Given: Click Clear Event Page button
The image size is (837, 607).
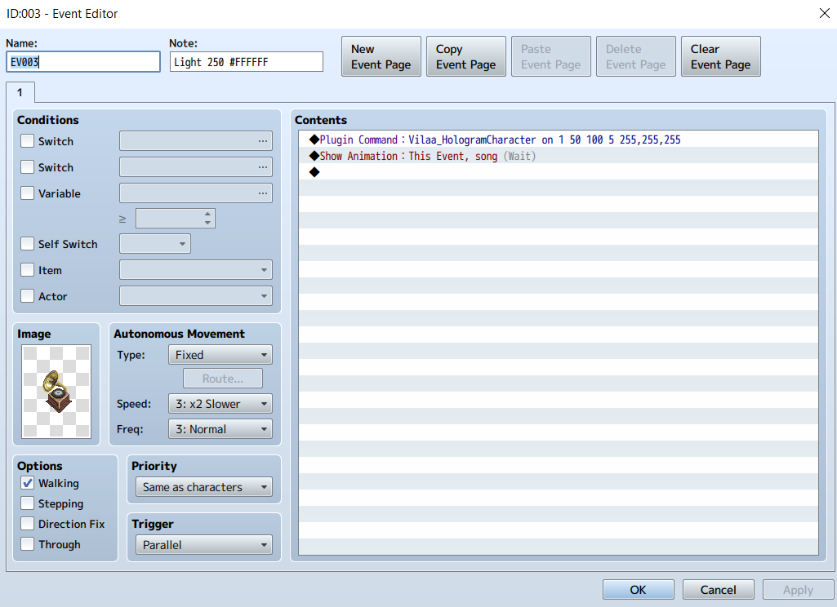Looking at the screenshot, I should click(x=720, y=56).
